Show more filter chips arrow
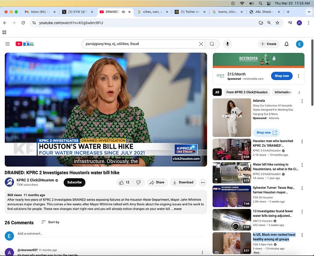Screen dimensions: 314x256 (x=299, y=92)
